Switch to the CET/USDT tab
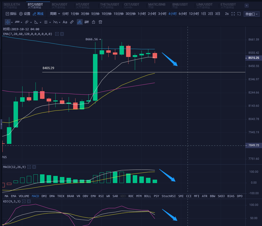The width and height of the screenshot is (262, 226). tap(132, 6)
